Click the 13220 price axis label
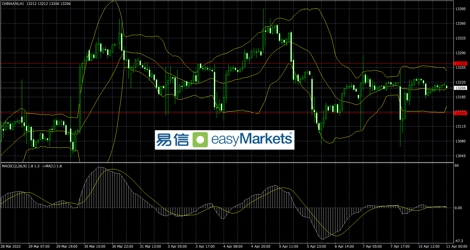 460,82
